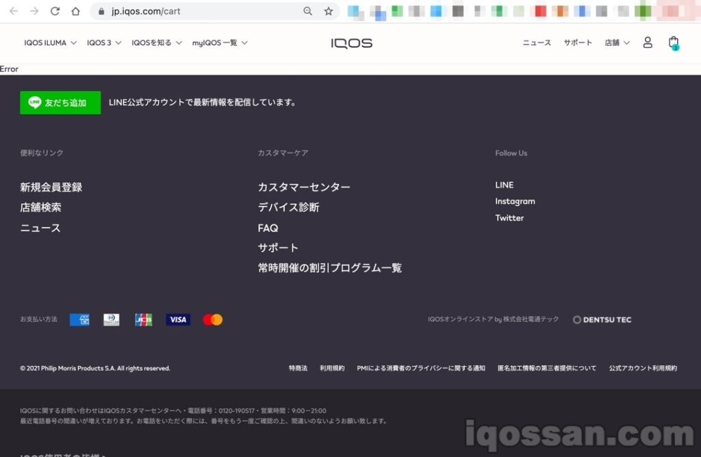Click the zoom magnifier icon in address bar
Image resolution: width=701 pixels, height=457 pixels.
pos(307,11)
